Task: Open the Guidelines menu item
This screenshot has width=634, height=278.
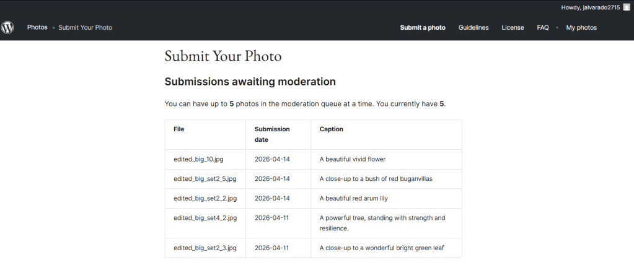Action: [473, 28]
